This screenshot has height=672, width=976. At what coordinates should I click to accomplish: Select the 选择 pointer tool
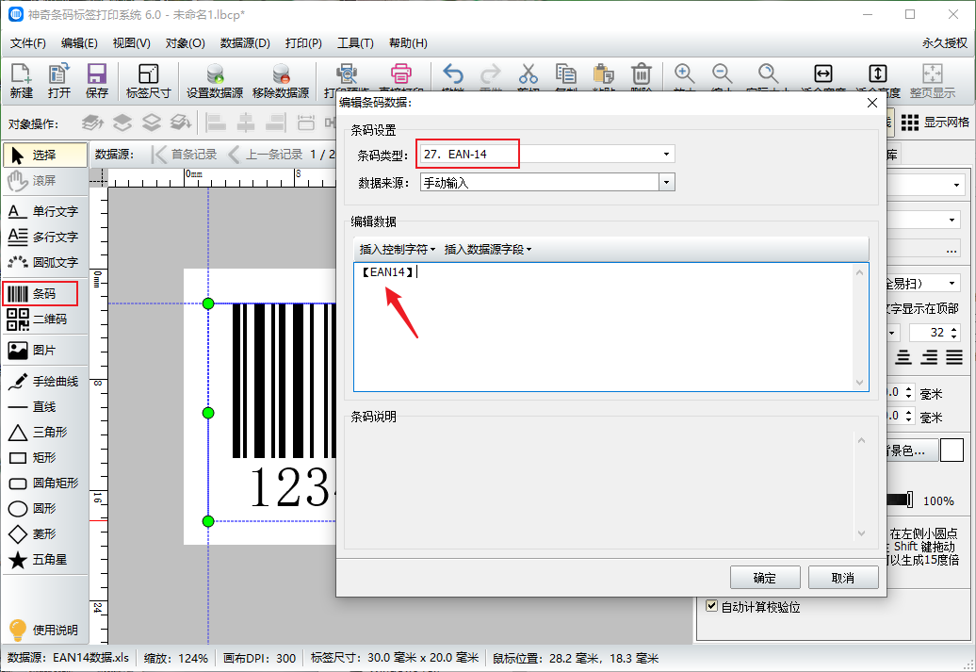45,156
